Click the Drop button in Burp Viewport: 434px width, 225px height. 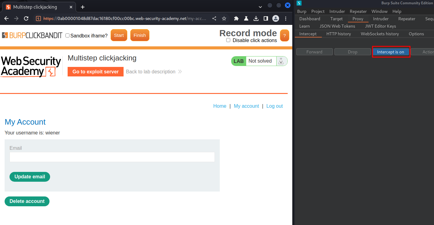(353, 52)
